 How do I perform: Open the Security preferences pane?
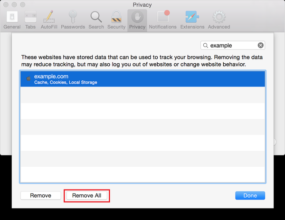116,19
